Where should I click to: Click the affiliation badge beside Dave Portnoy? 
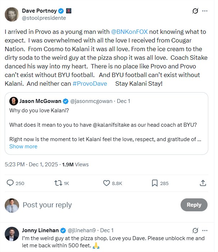pos(69,11)
